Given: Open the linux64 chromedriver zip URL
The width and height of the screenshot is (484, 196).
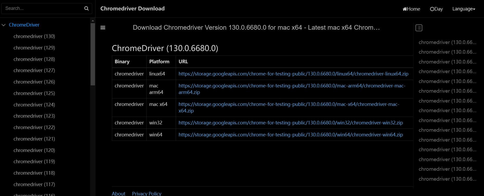Looking at the screenshot, I should (x=293, y=74).
